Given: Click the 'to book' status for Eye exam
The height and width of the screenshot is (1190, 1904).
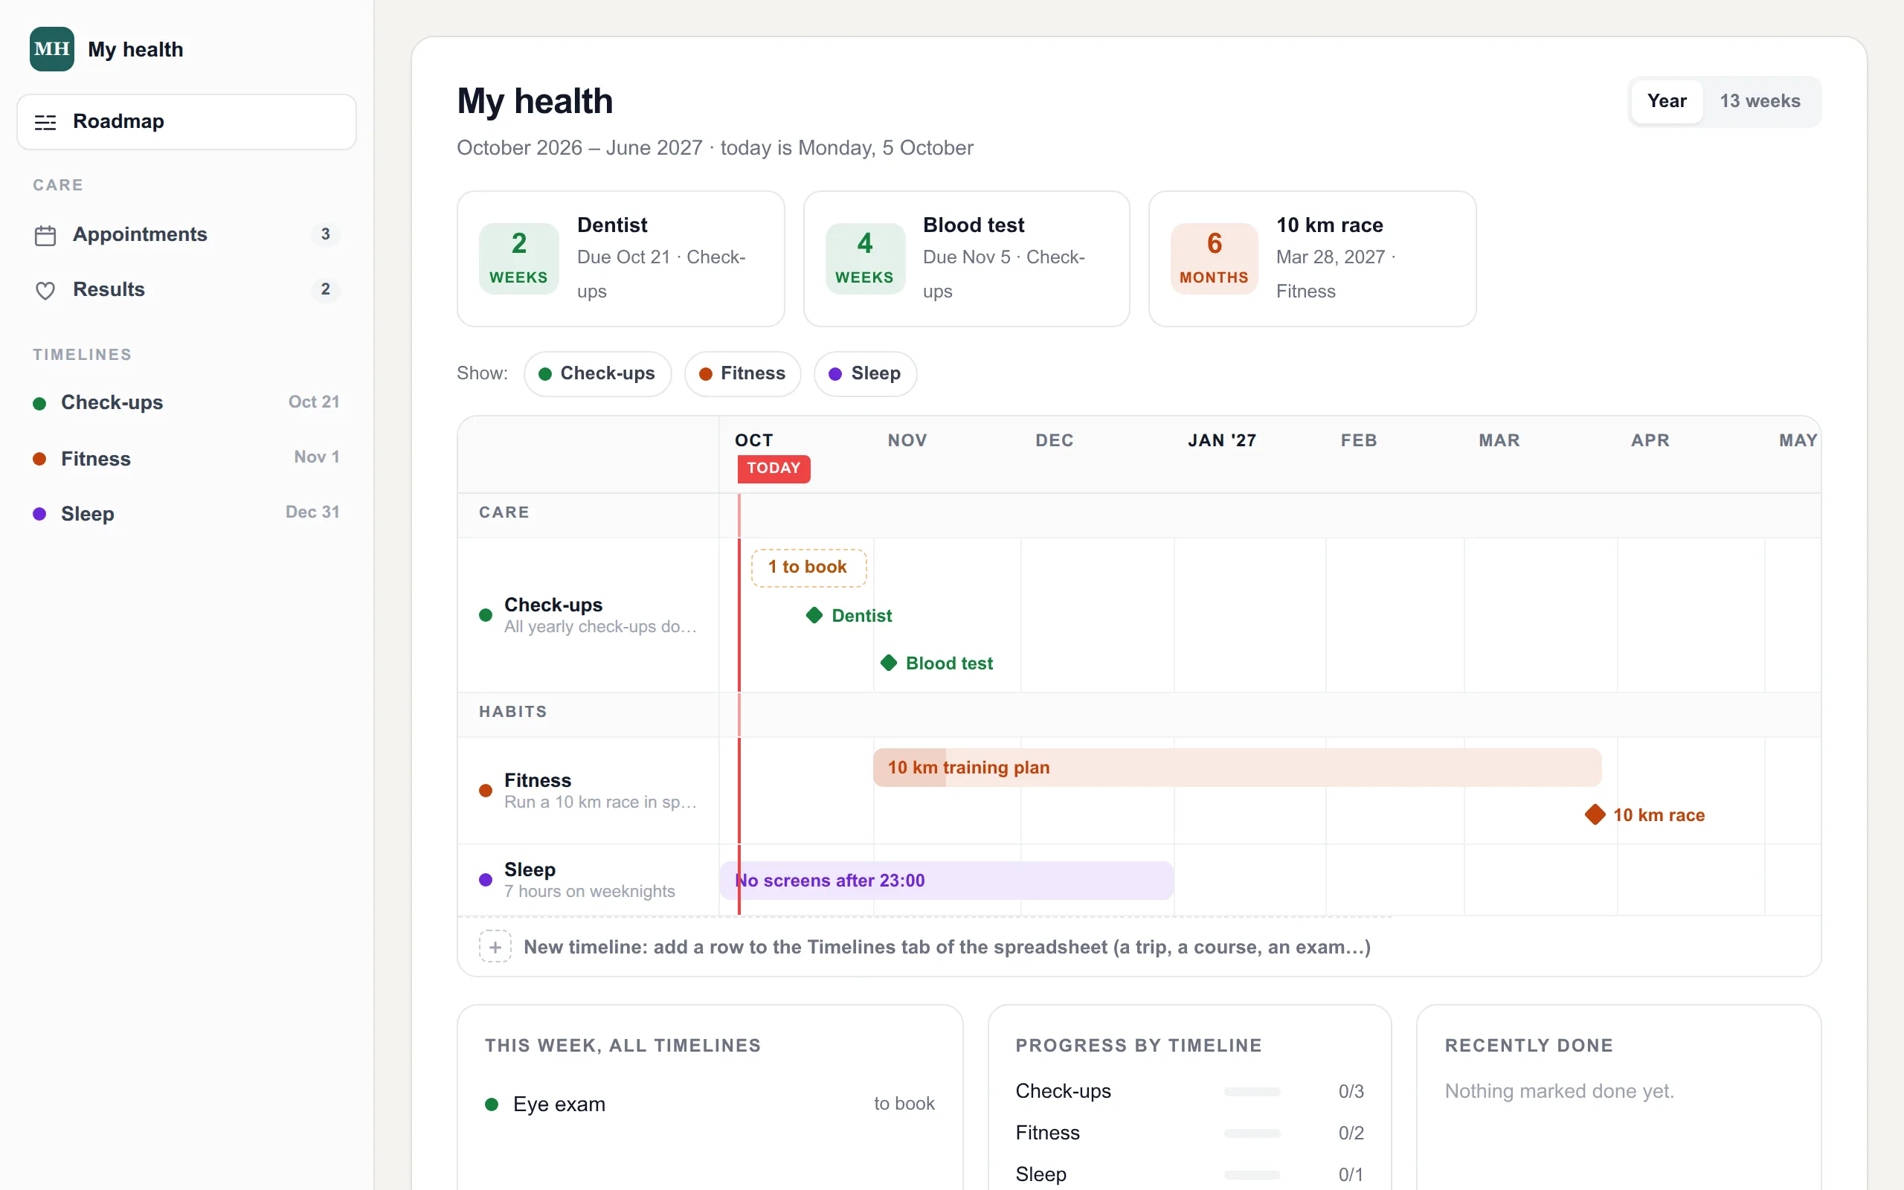Looking at the screenshot, I should [x=904, y=1104].
